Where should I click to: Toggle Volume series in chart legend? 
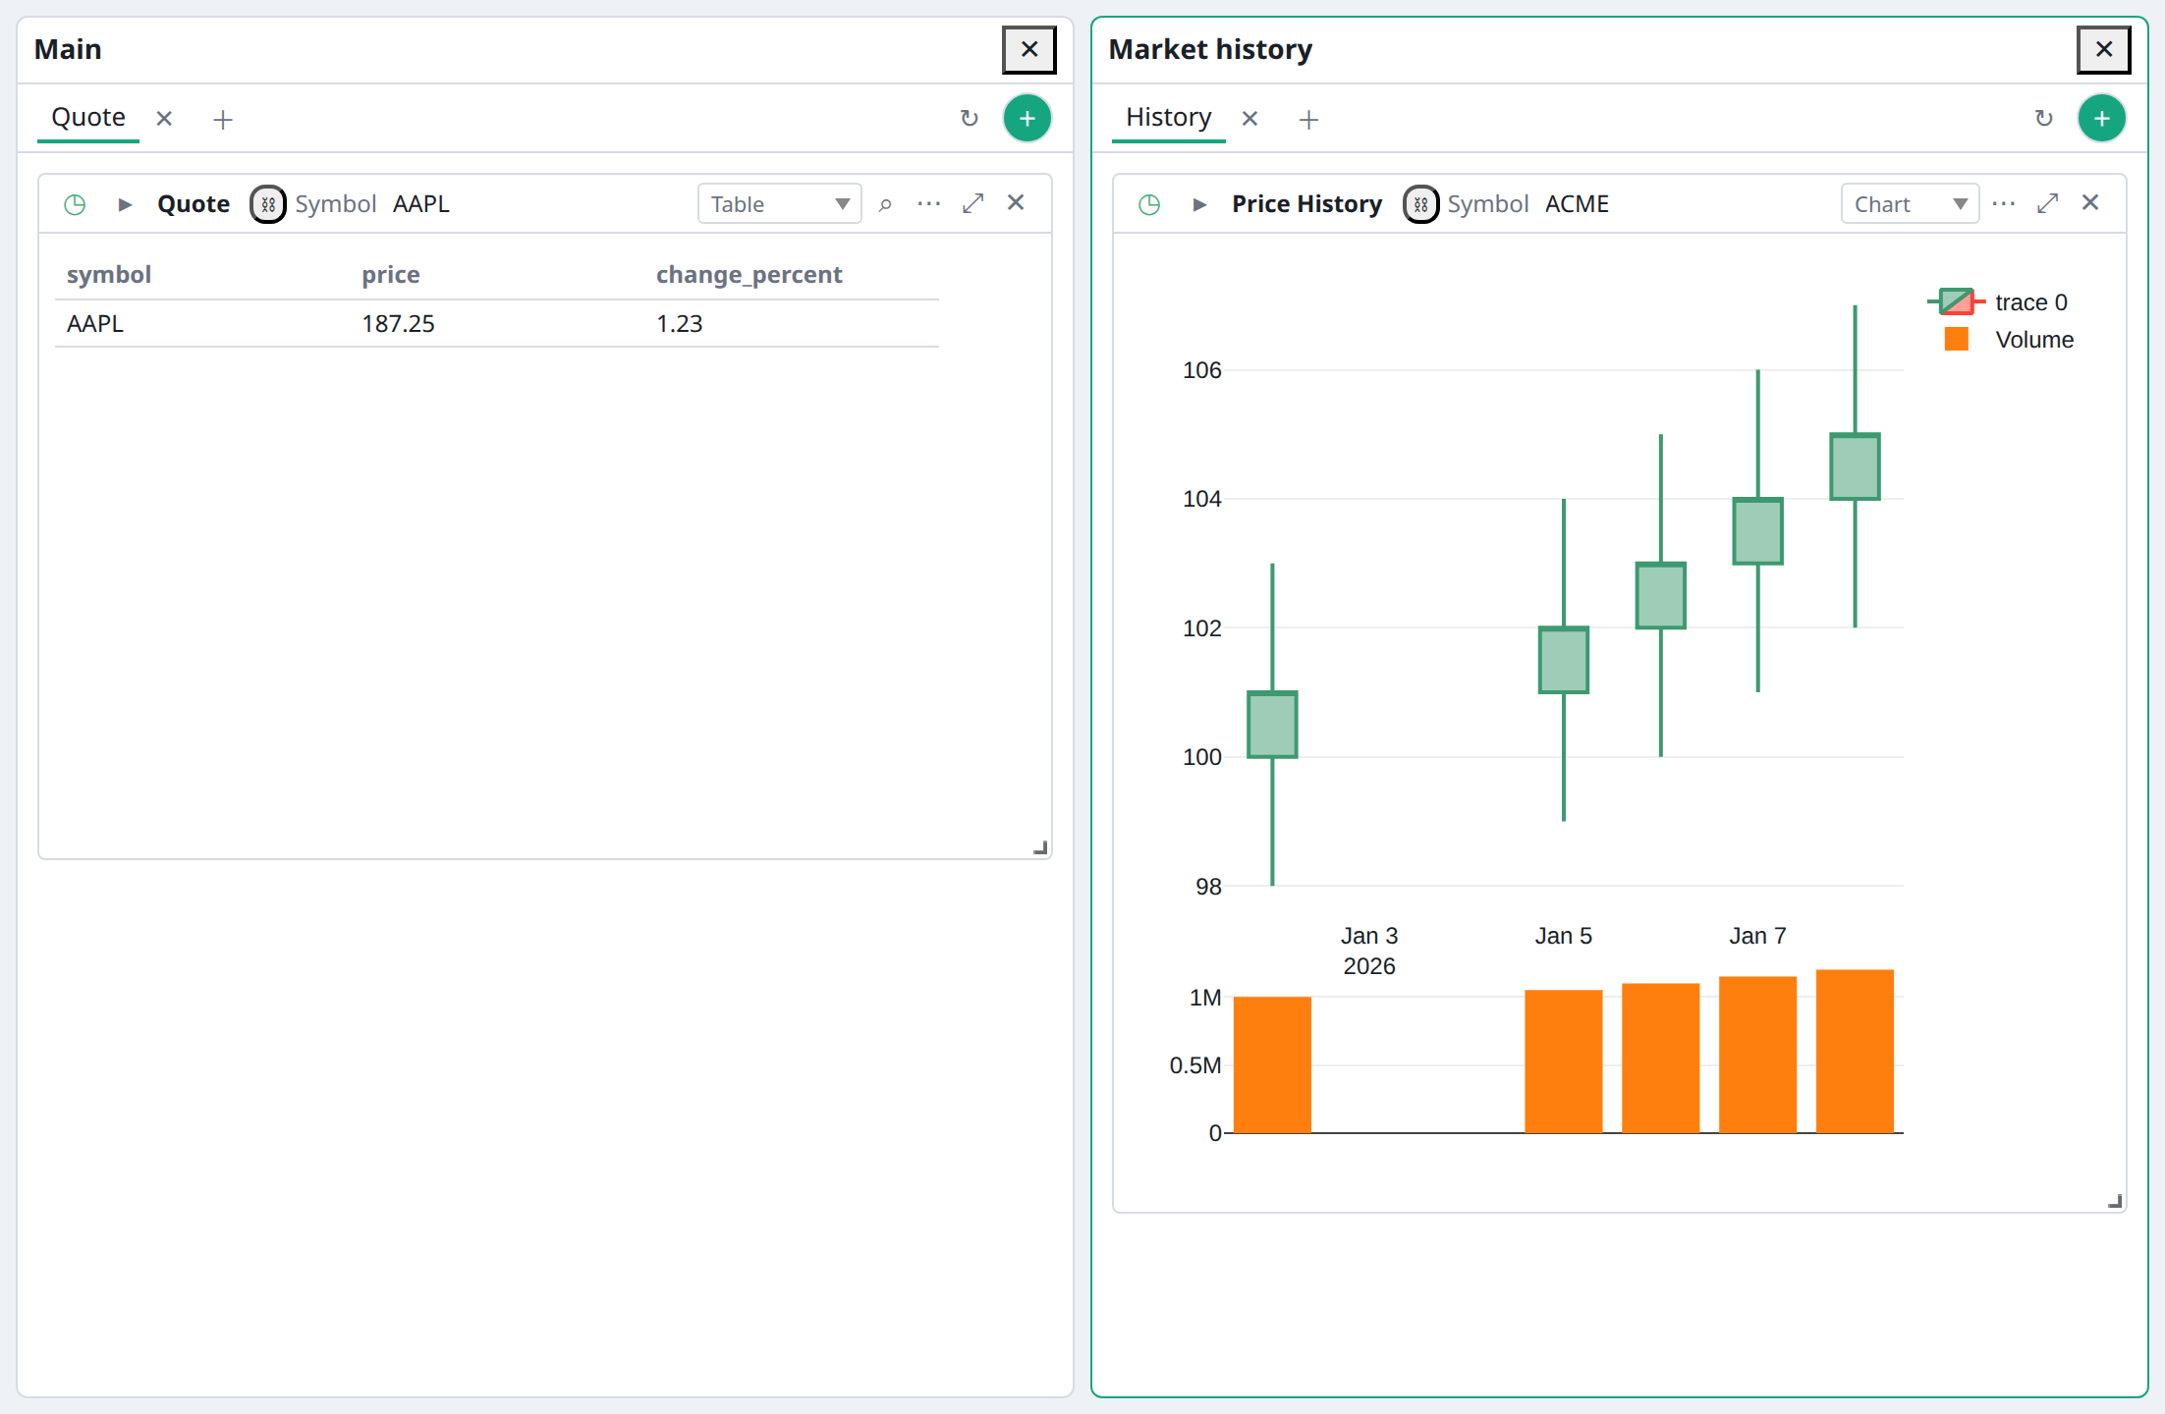click(2010, 340)
